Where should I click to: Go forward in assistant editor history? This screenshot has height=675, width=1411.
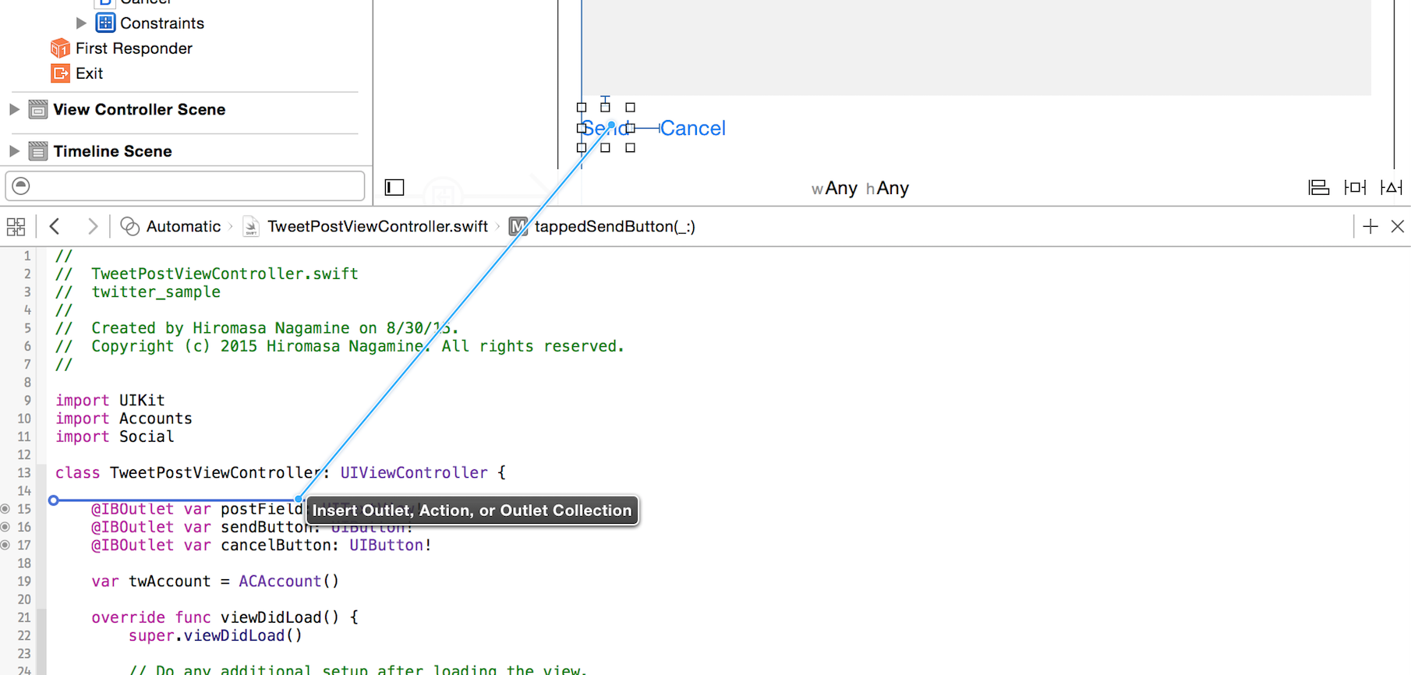(92, 226)
